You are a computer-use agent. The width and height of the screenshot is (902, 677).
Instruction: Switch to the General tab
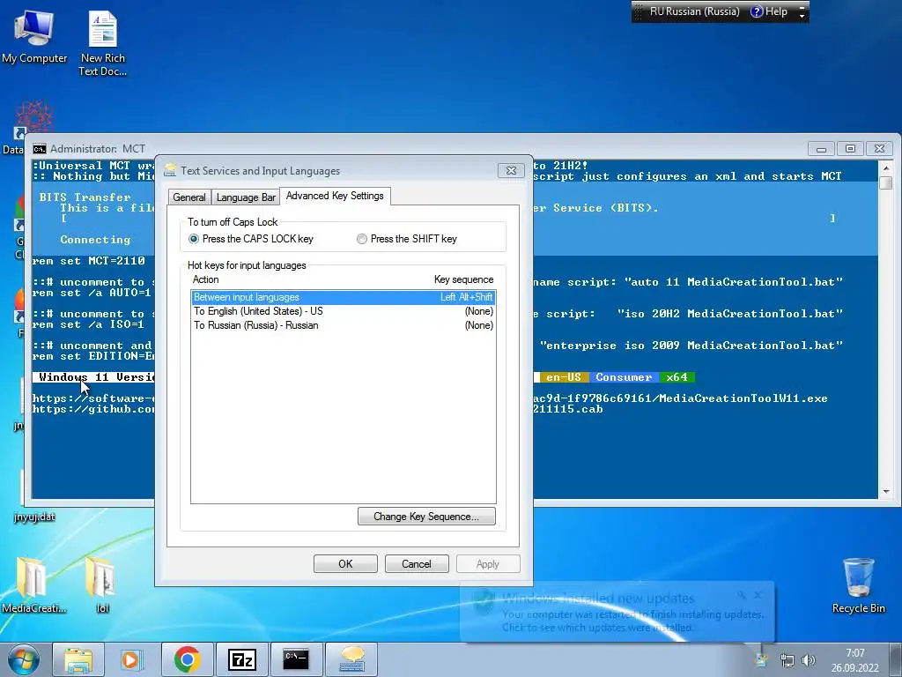click(189, 197)
